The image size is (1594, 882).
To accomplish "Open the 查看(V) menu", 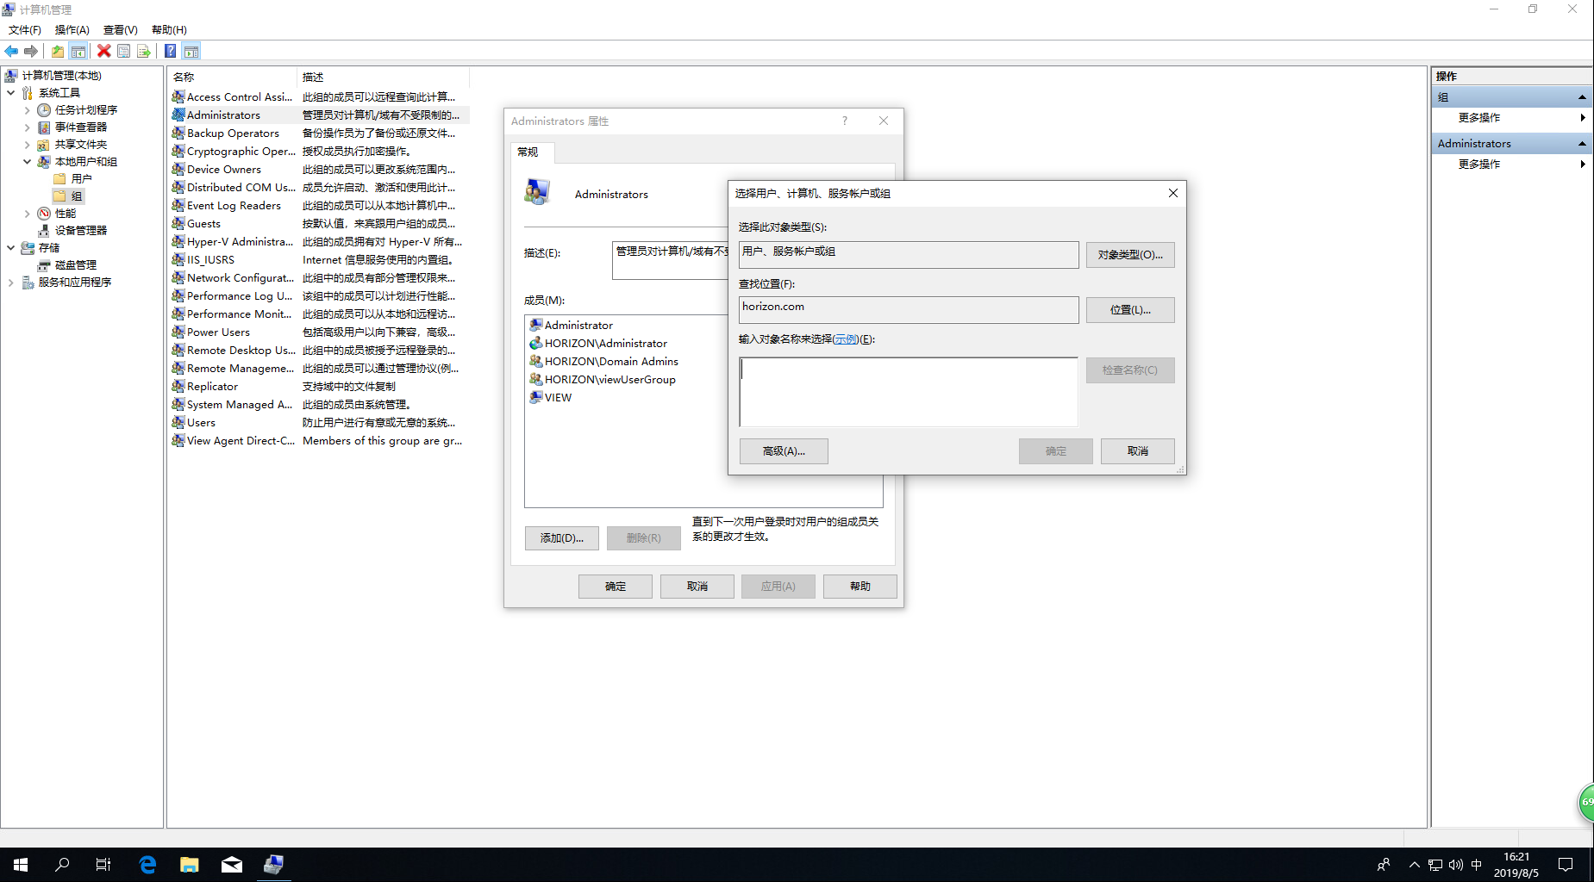I will 120,30.
